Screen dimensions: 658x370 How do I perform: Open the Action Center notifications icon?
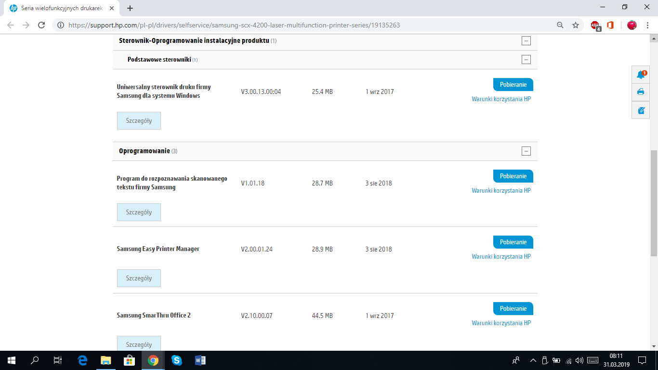(642, 360)
